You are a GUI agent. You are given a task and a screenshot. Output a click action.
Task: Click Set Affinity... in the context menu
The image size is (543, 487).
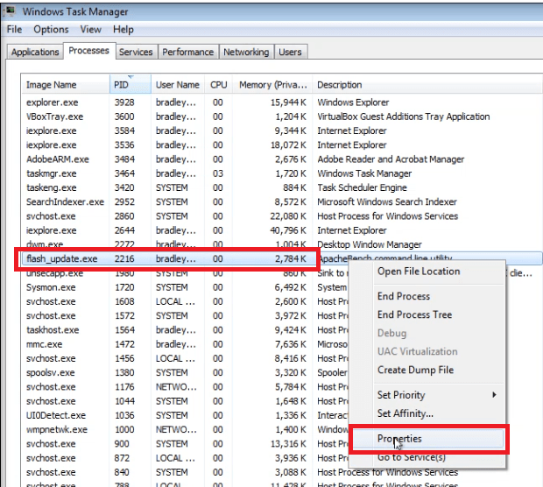coord(405,413)
